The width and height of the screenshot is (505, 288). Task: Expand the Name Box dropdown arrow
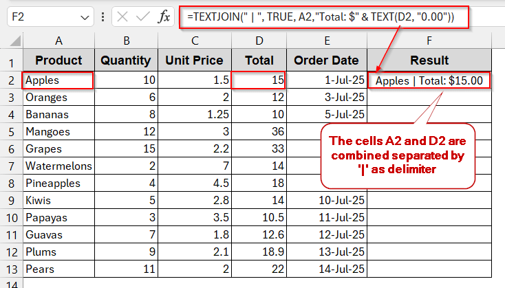85,16
